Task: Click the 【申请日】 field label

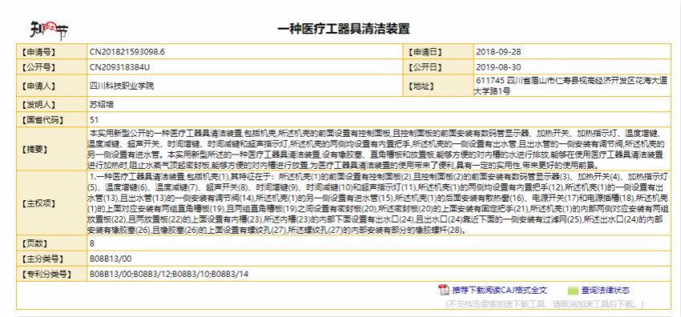Action: (425, 52)
